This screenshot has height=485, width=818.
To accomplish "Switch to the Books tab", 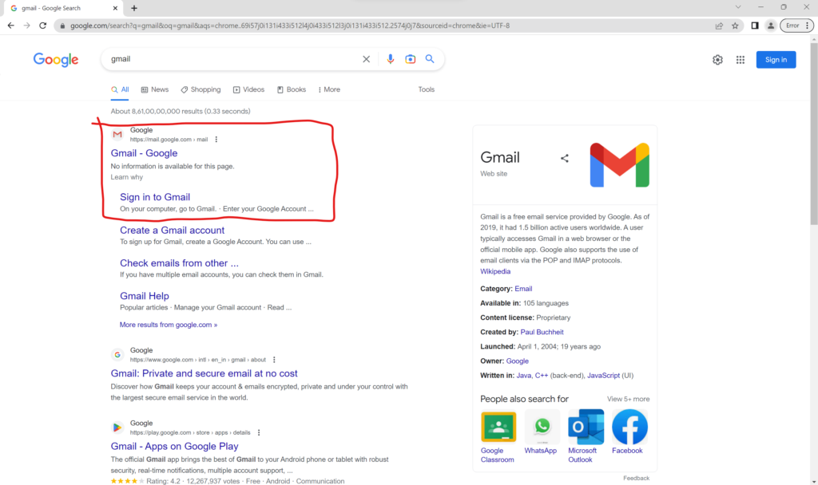I will pyautogui.click(x=292, y=89).
